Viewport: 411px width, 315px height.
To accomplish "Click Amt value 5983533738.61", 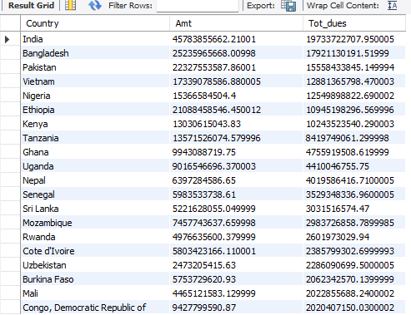I will coord(204,194).
